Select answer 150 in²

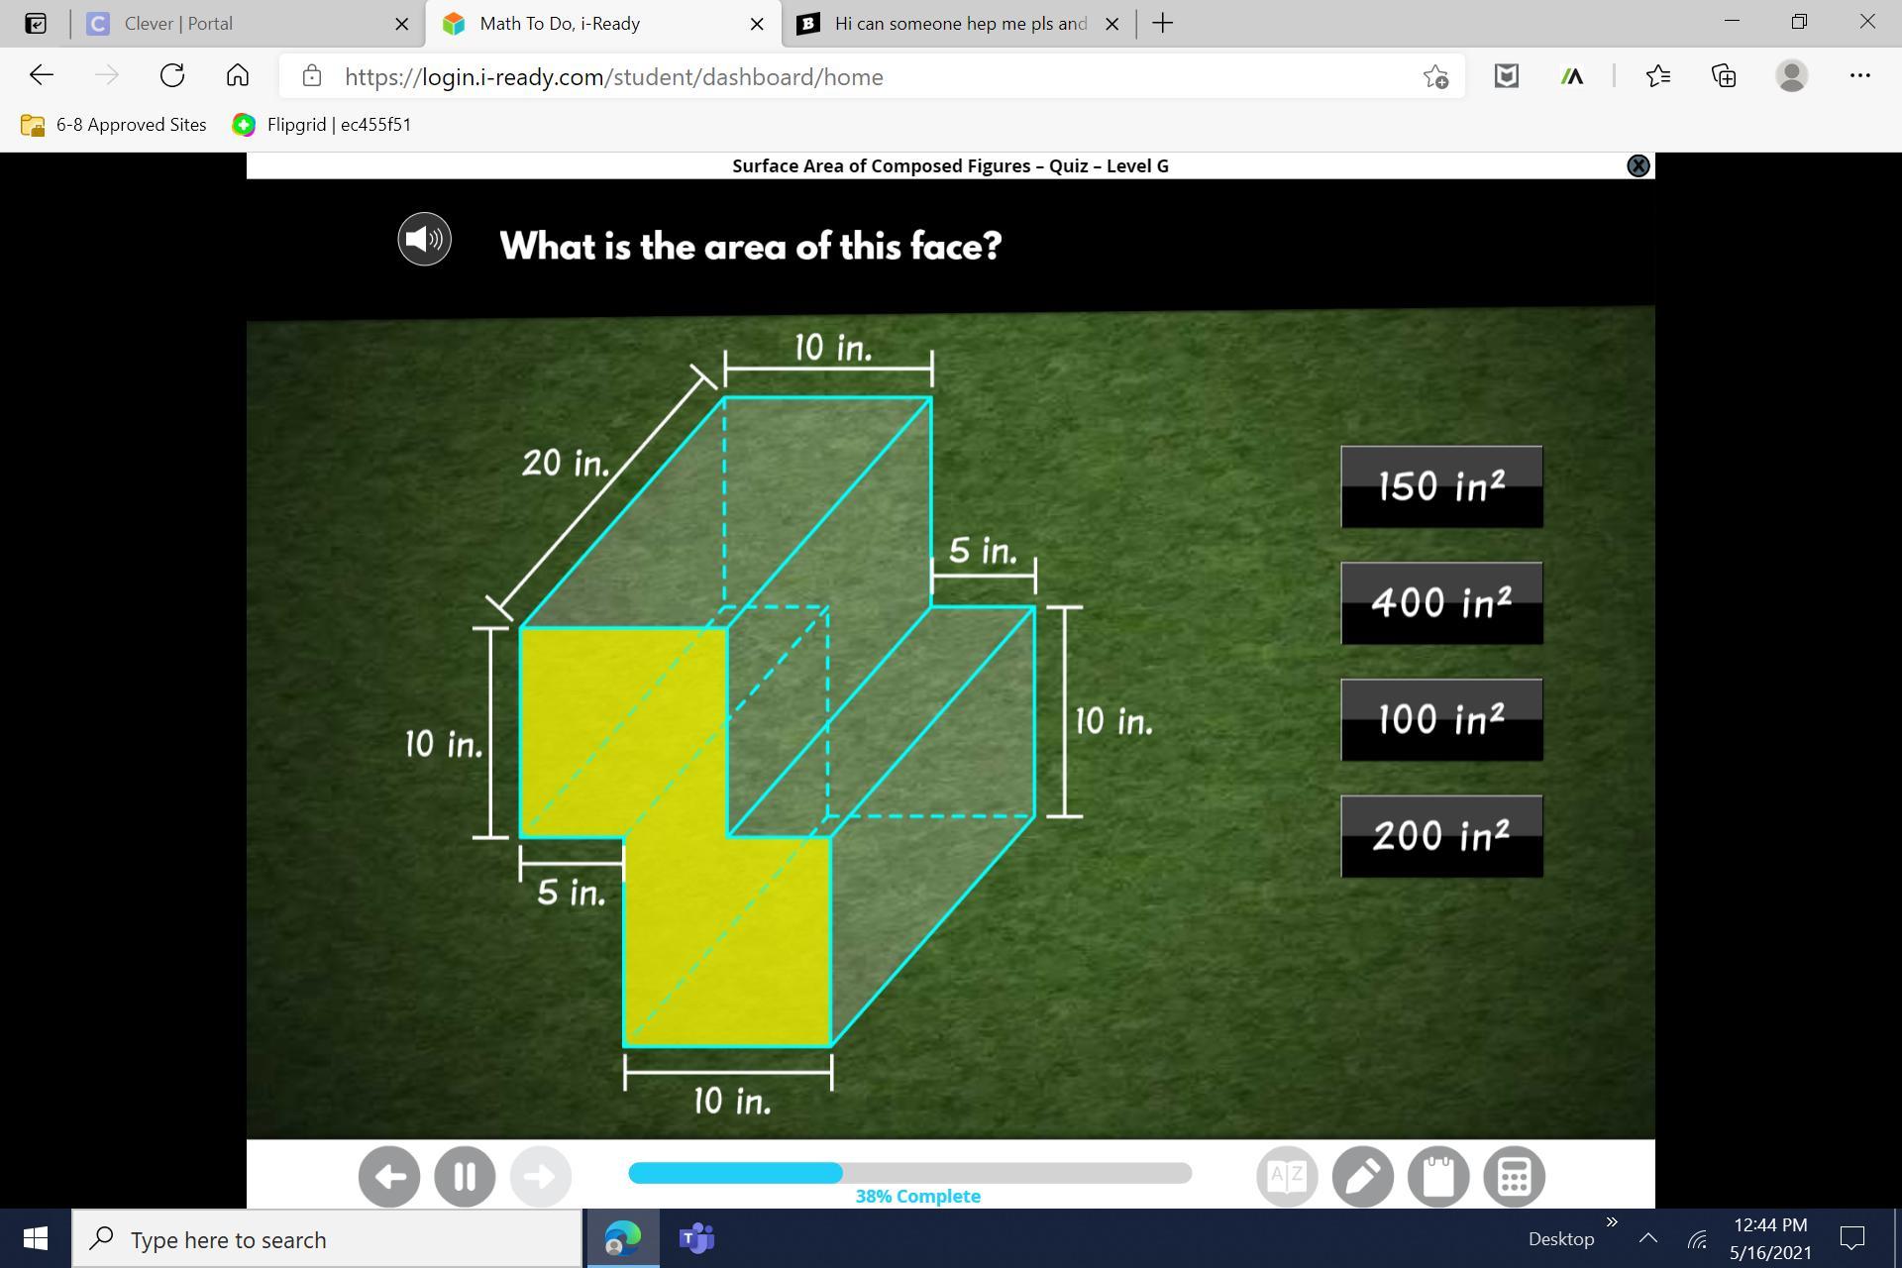click(x=1441, y=486)
